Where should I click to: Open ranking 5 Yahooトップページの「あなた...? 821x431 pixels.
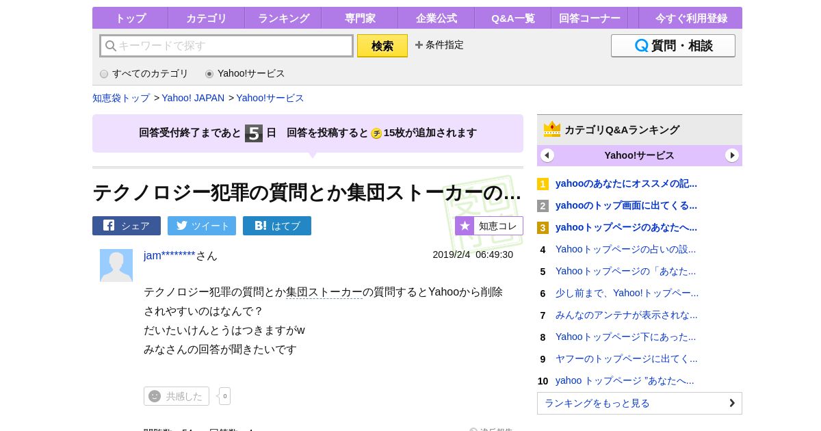(625, 271)
